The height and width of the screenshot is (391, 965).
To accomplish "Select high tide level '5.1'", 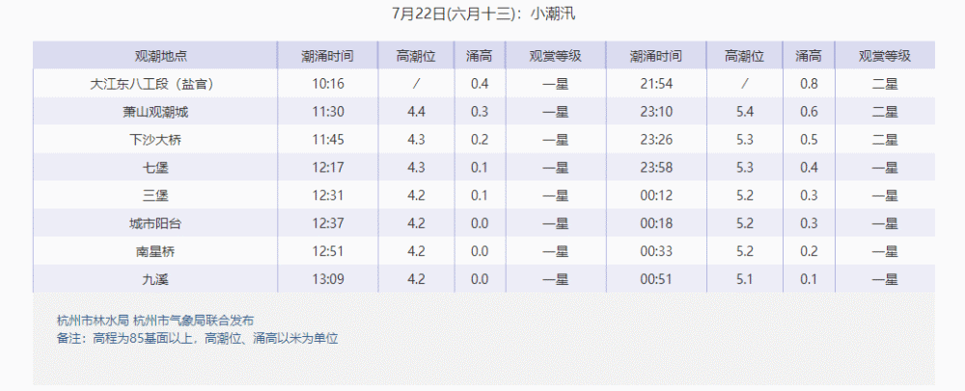I will click(x=745, y=280).
